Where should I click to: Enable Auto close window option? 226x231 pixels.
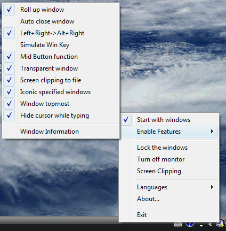point(61,21)
